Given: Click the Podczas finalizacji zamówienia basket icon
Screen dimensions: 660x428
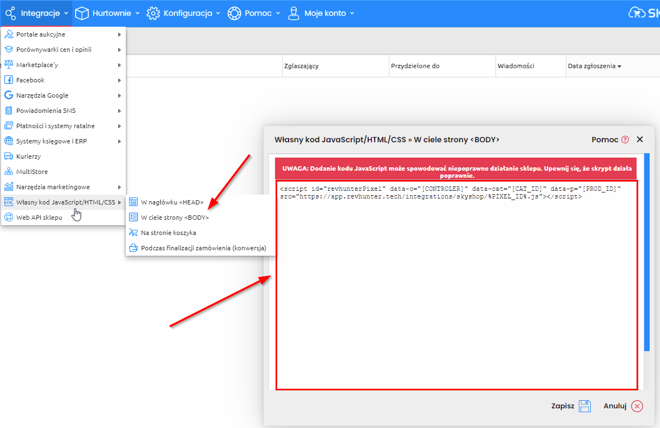Looking at the screenshot, I should click(133, 248).
